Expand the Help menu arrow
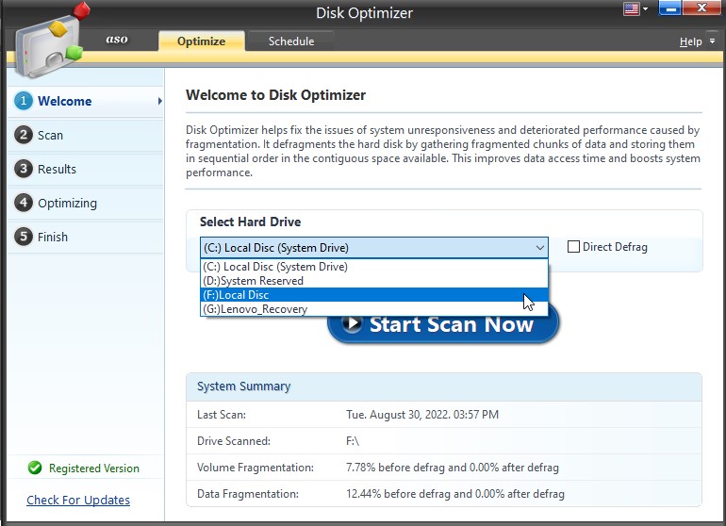726x526 pixels. pyautogui.click(x=712, y=41)
